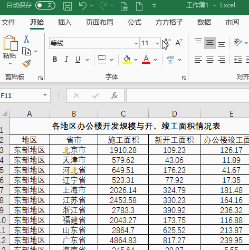Open the 文件 tab

click(8, 22)
